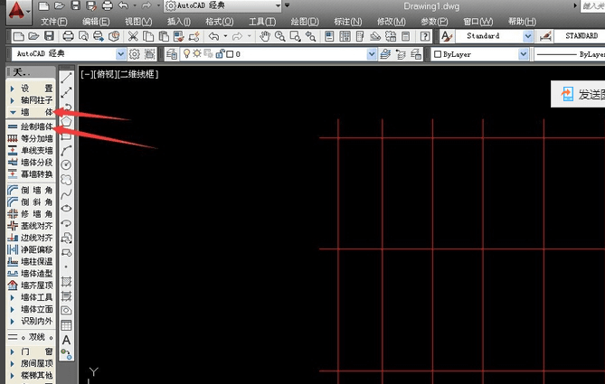
Task: Select the Line tool in draw toolbar
Action: coord(66,78)
